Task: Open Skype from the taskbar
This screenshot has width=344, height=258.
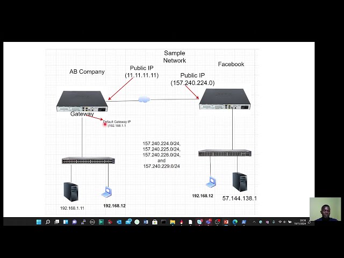Action: 199,222
